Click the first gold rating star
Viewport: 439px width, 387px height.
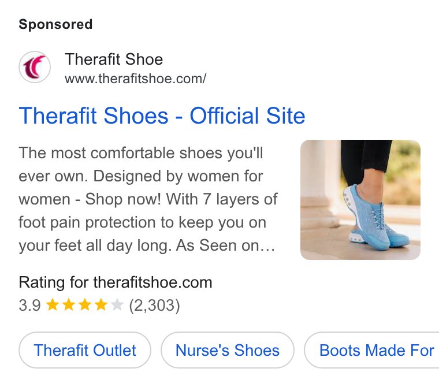(x=53, y=304)
